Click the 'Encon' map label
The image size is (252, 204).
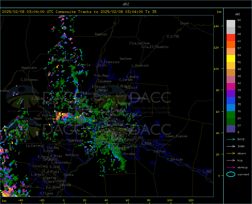(185, 23)
